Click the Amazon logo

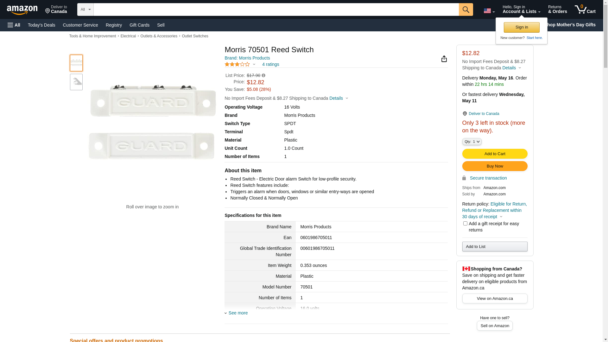coord(22,10)
